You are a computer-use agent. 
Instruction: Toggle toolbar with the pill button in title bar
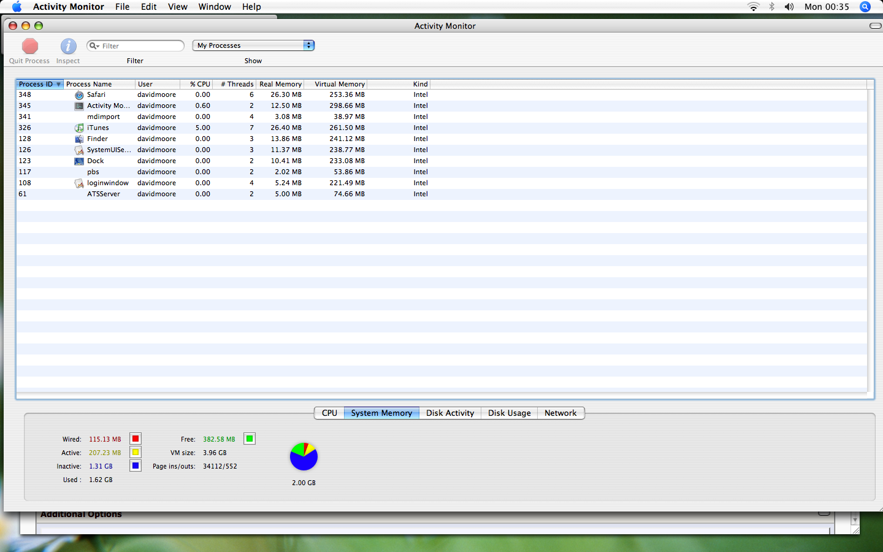pyautogui.click(x=876, y=26)
